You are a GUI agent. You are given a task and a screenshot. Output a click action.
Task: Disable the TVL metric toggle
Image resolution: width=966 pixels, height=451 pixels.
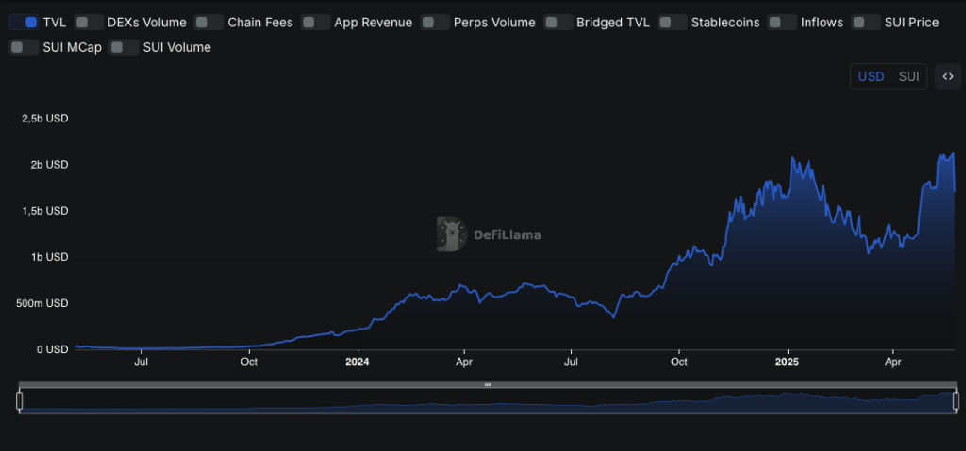(25, 22)
